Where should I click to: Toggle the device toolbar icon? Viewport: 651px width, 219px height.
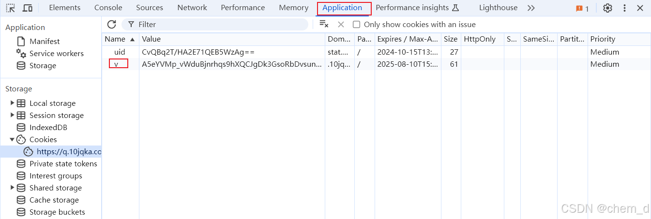point(28,8)
